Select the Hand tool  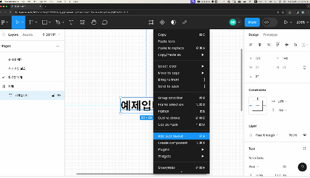click(x=94, y=22)
